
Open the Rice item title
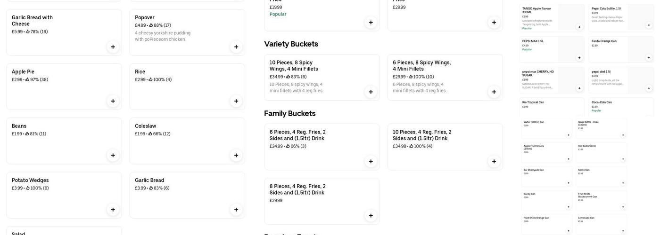(140, 72)
